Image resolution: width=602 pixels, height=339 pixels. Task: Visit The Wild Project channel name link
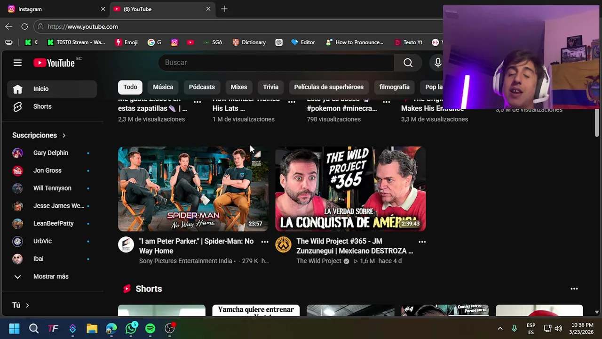[319, 261]
